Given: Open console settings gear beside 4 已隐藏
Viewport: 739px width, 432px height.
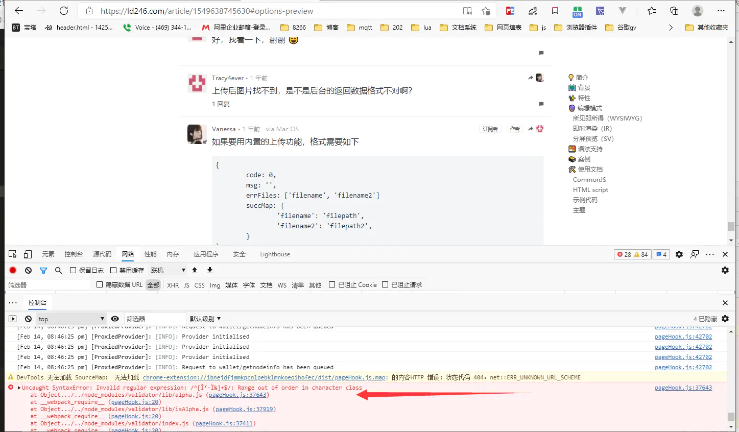Looking at the screenshot, I should coord(725,319).
